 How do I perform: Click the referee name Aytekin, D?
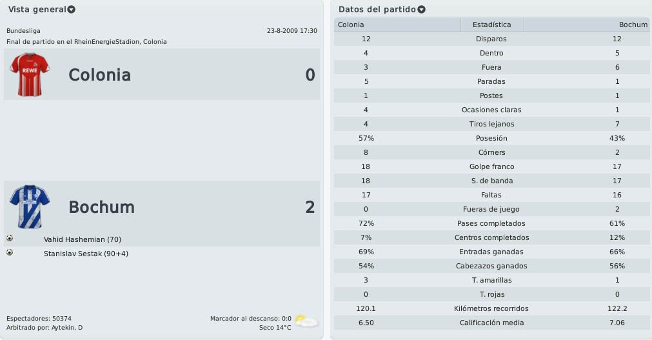coord(67,328)
